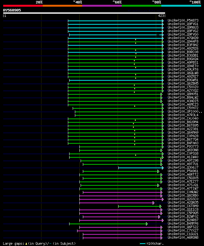Image resolution: width=204 pixels, height=246 pixels.
Task: Click the UniRef100_A9PBS1 label
Action: (183, 63)
